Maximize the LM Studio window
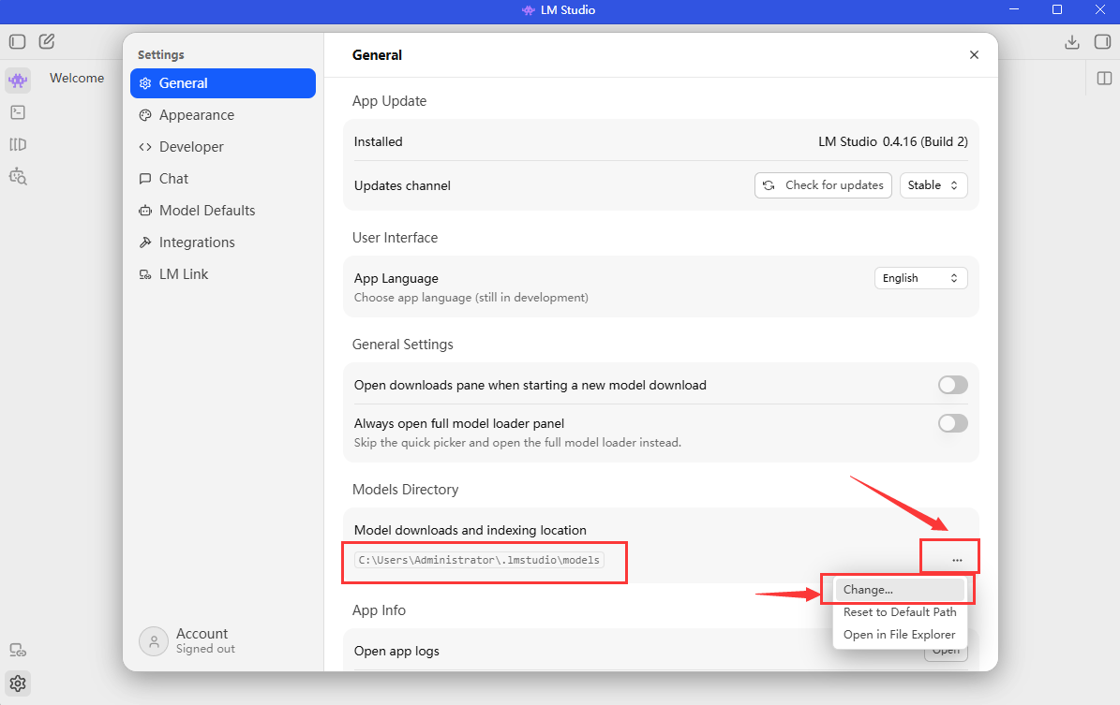Screen dimensions: 1120x705 (1057, 9)
